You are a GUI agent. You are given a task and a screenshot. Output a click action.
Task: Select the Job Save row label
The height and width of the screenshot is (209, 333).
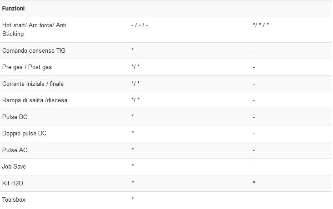[x=14, y=167]
